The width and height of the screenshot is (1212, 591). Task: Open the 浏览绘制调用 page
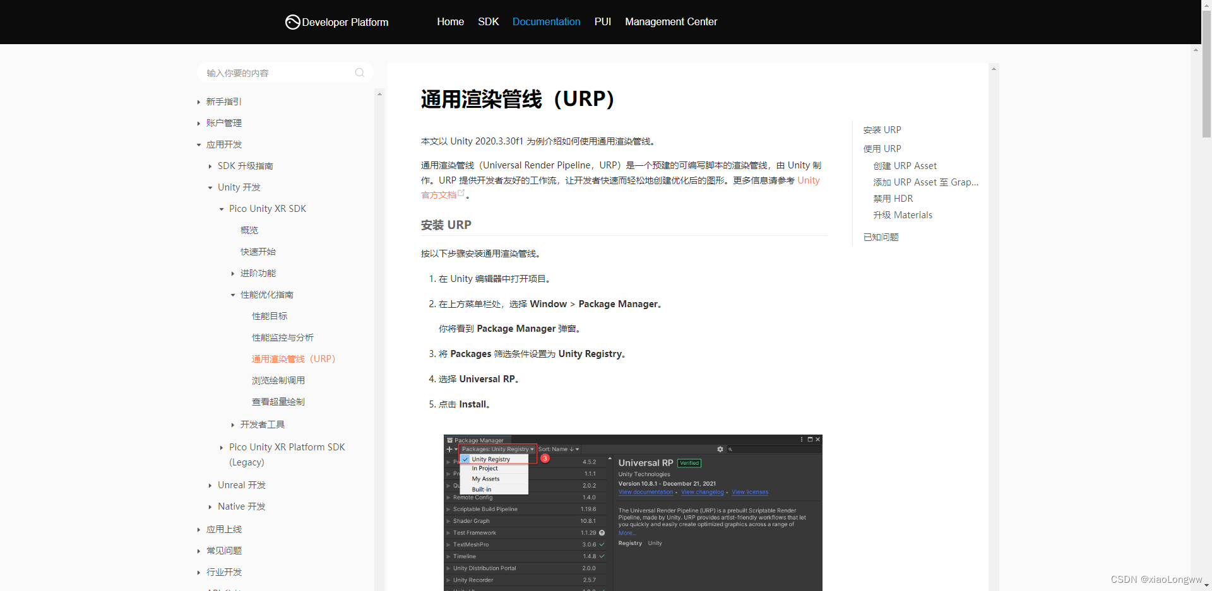point(278,380)
